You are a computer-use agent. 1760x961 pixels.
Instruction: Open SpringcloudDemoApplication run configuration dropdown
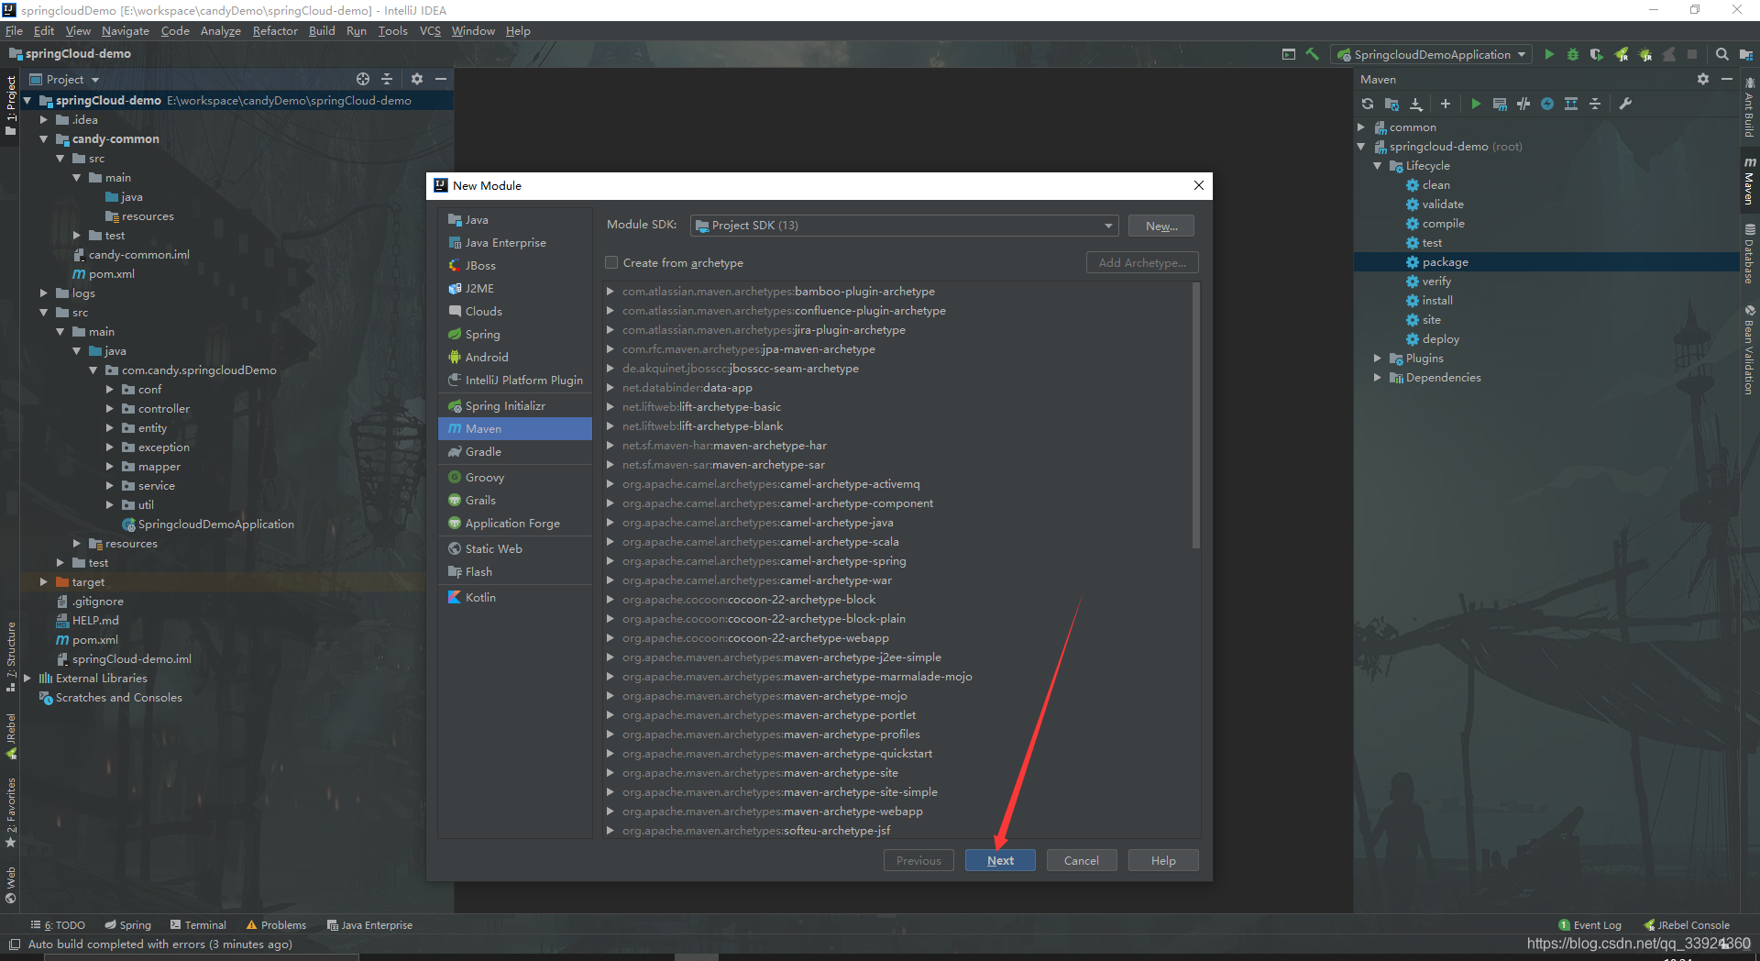click(x=1431, y=54)
